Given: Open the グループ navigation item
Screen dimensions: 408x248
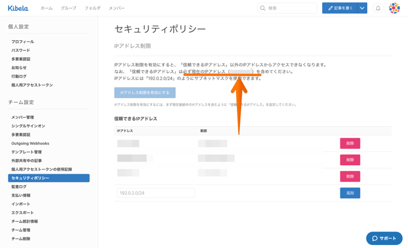Looking at the screenshot, I should [x=69, y=9].
